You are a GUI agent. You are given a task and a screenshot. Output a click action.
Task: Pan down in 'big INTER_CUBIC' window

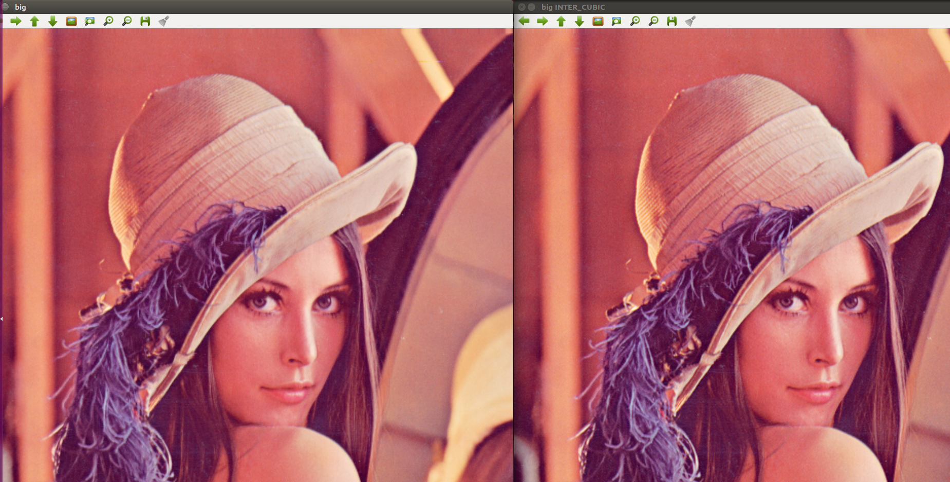580,21
